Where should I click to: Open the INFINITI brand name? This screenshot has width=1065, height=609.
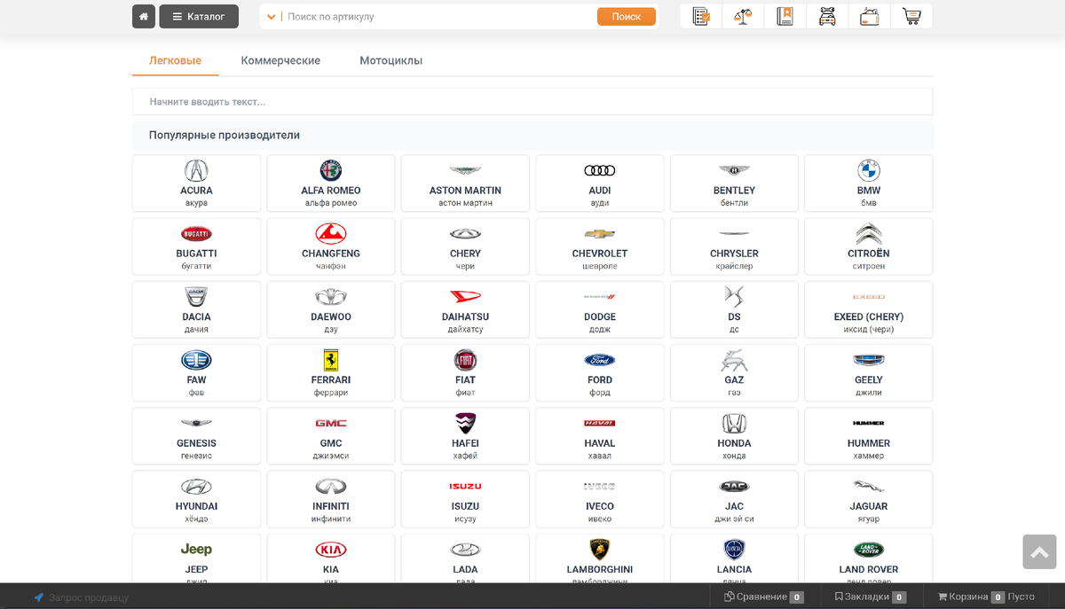(x=331, y=506)
